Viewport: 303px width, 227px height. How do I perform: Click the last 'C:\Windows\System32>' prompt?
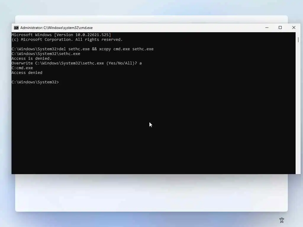[35, 82]
